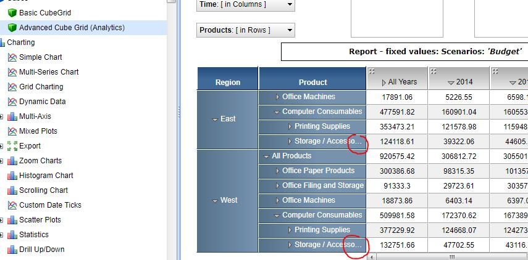This screenshot has height=260, width=528.
Task: Select cell value 920575.42
Action: [397, 156]
